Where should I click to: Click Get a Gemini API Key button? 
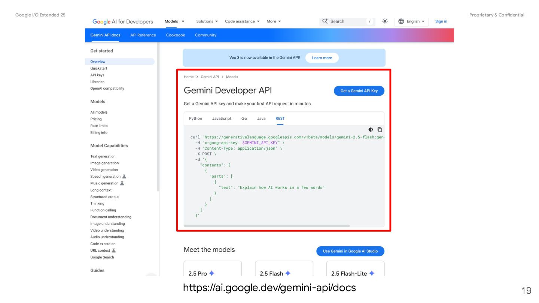(359, 91)
